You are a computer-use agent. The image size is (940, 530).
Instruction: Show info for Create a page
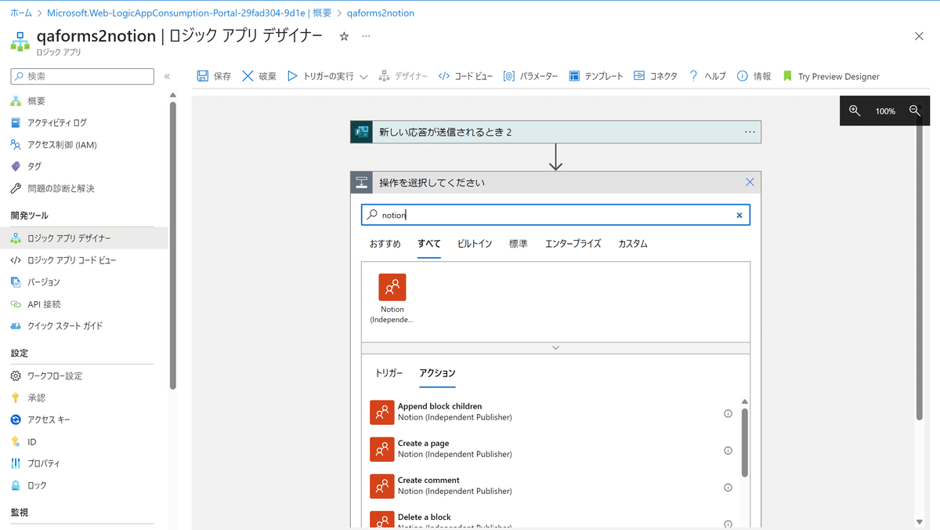coord(728,450)
